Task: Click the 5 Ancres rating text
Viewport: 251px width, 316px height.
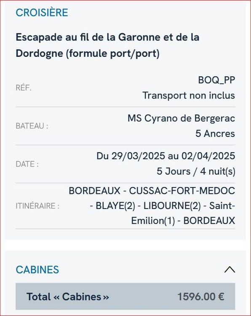Action: coord(215,134)
